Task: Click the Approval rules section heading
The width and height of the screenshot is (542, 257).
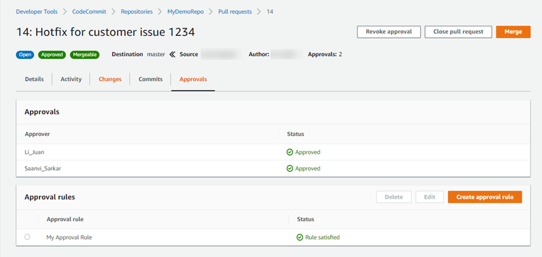Action: (49, 197)
